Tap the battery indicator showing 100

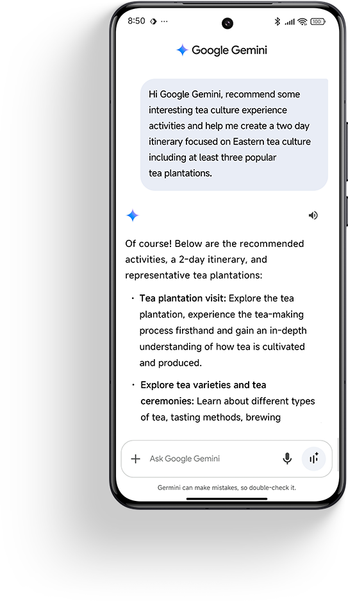click(317, 22)
